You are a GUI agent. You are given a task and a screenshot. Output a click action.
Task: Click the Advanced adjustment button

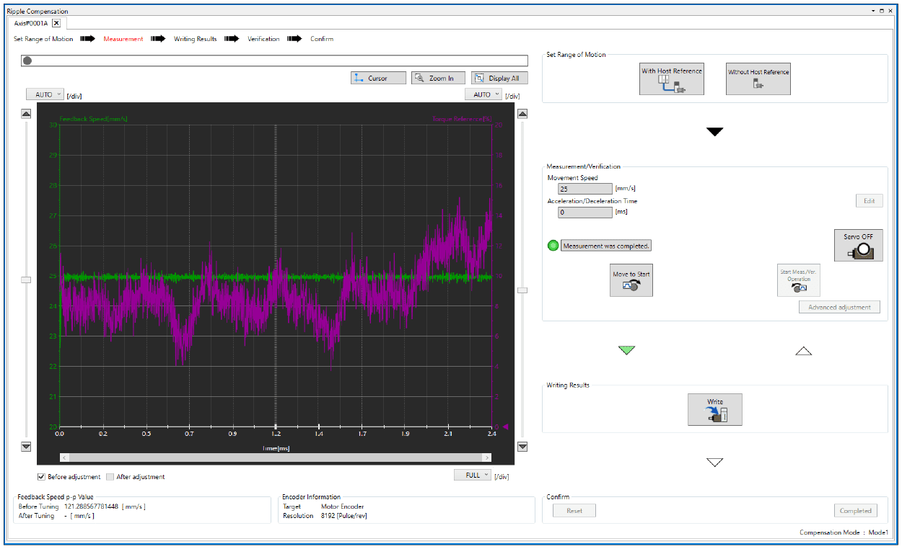[839, 307]
